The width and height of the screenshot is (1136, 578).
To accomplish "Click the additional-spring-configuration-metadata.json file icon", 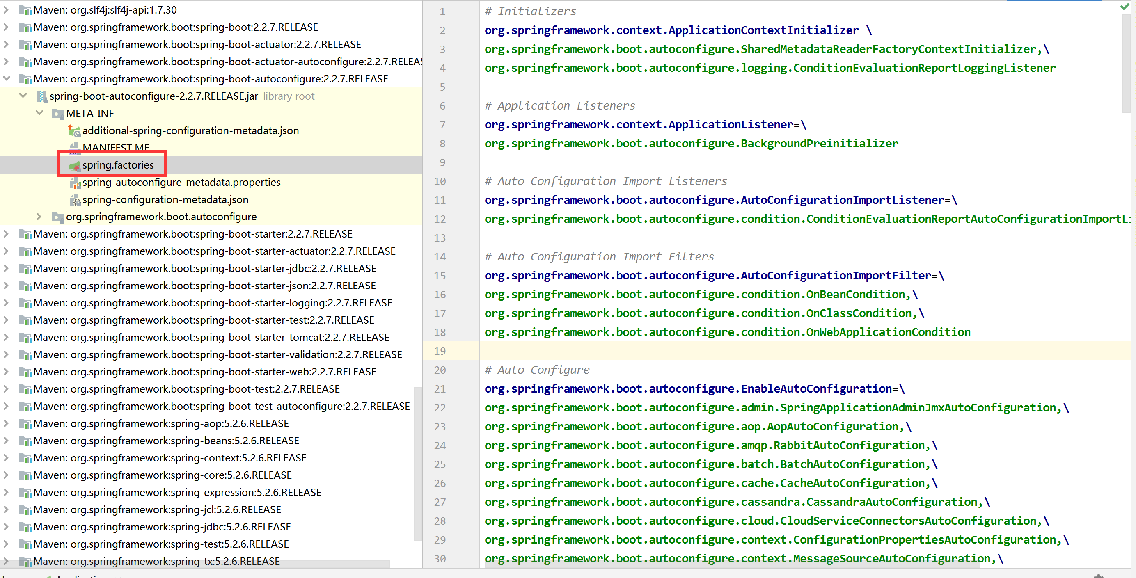I will pos(75,131).
